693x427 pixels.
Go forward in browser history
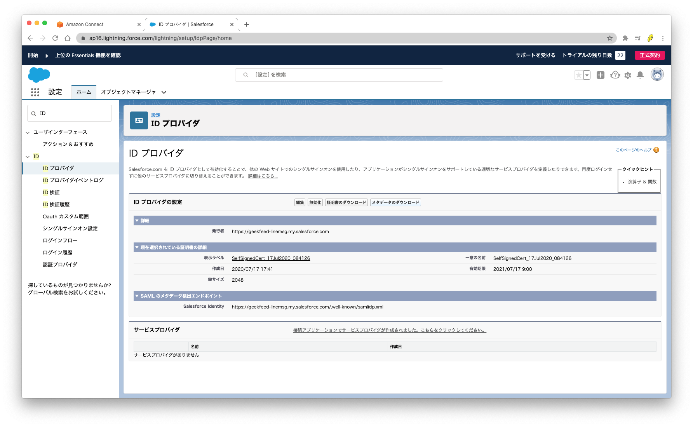pos(43,38)
